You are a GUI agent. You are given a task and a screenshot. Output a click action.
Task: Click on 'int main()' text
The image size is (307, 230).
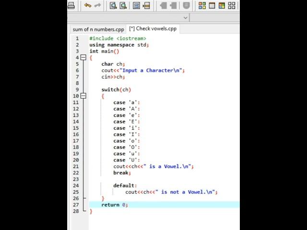(104, 51)
